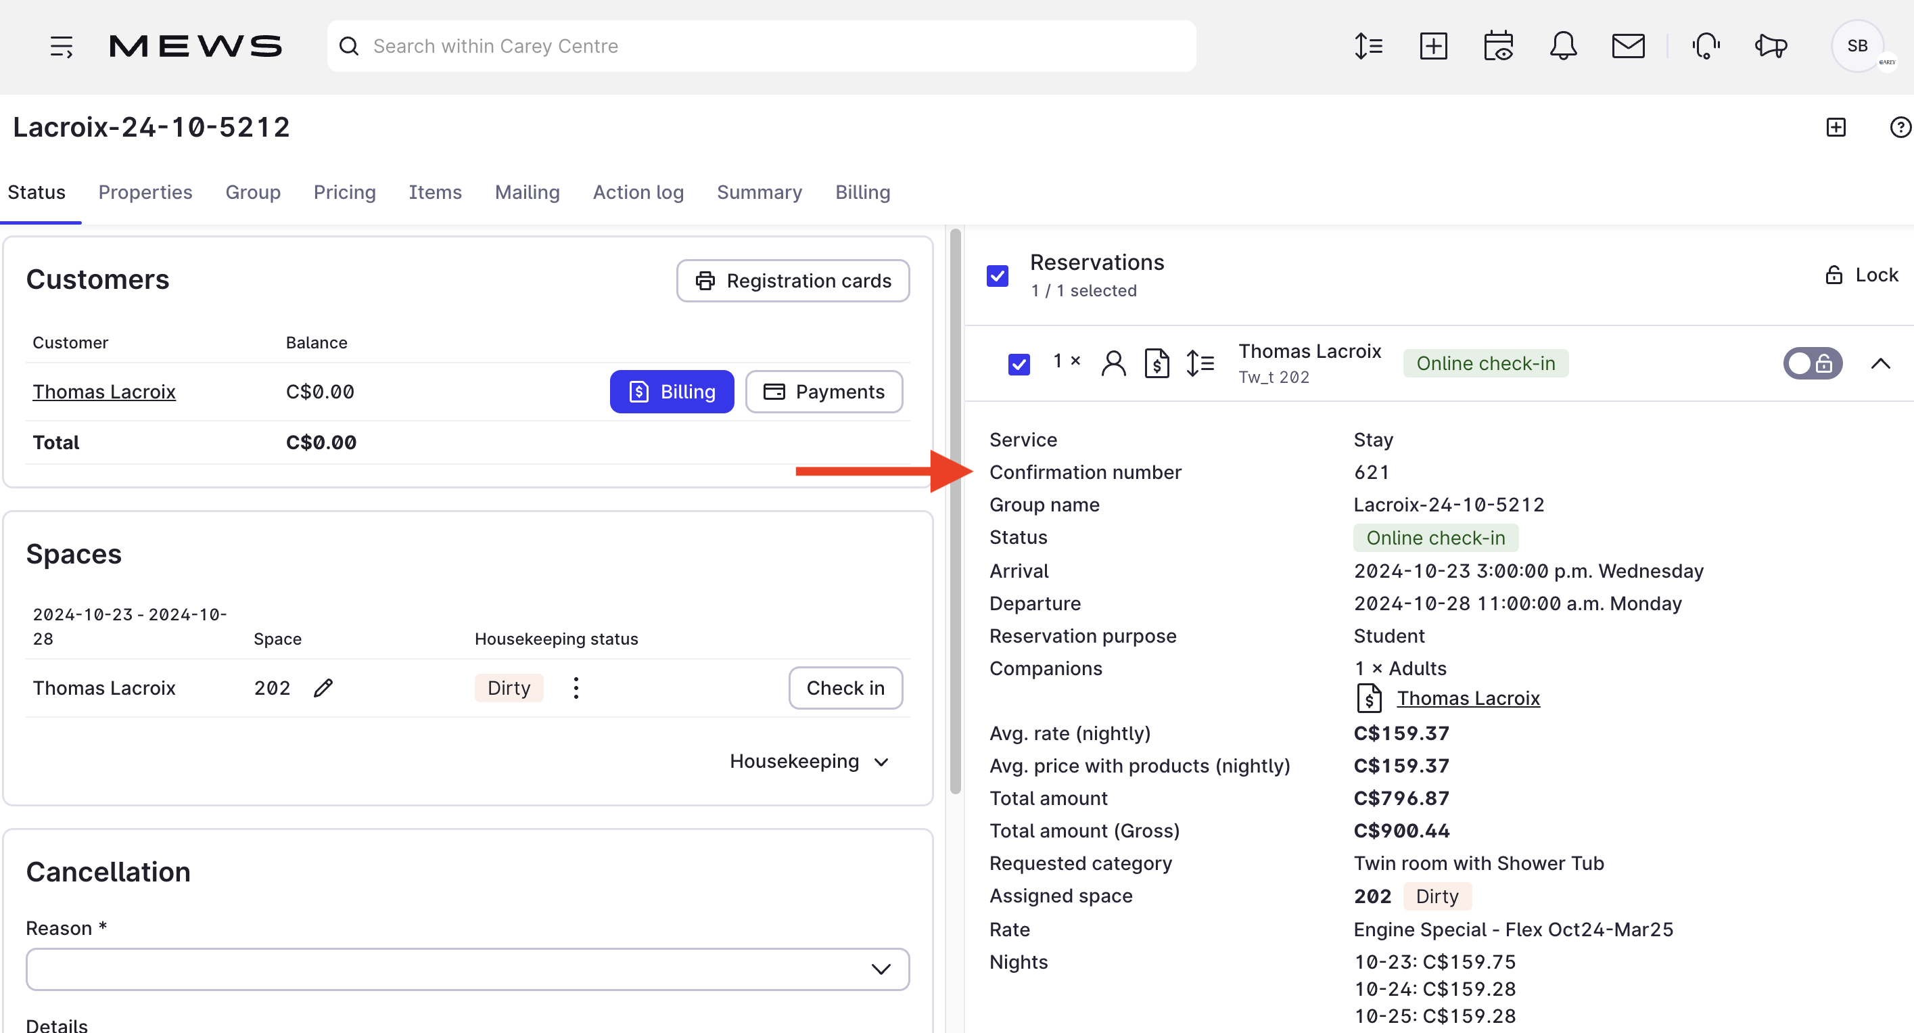Screen dimensions: 1914x1033
Task: Uncheck the Reservations select-all checkbox
Action: click(x=997, y=276)
